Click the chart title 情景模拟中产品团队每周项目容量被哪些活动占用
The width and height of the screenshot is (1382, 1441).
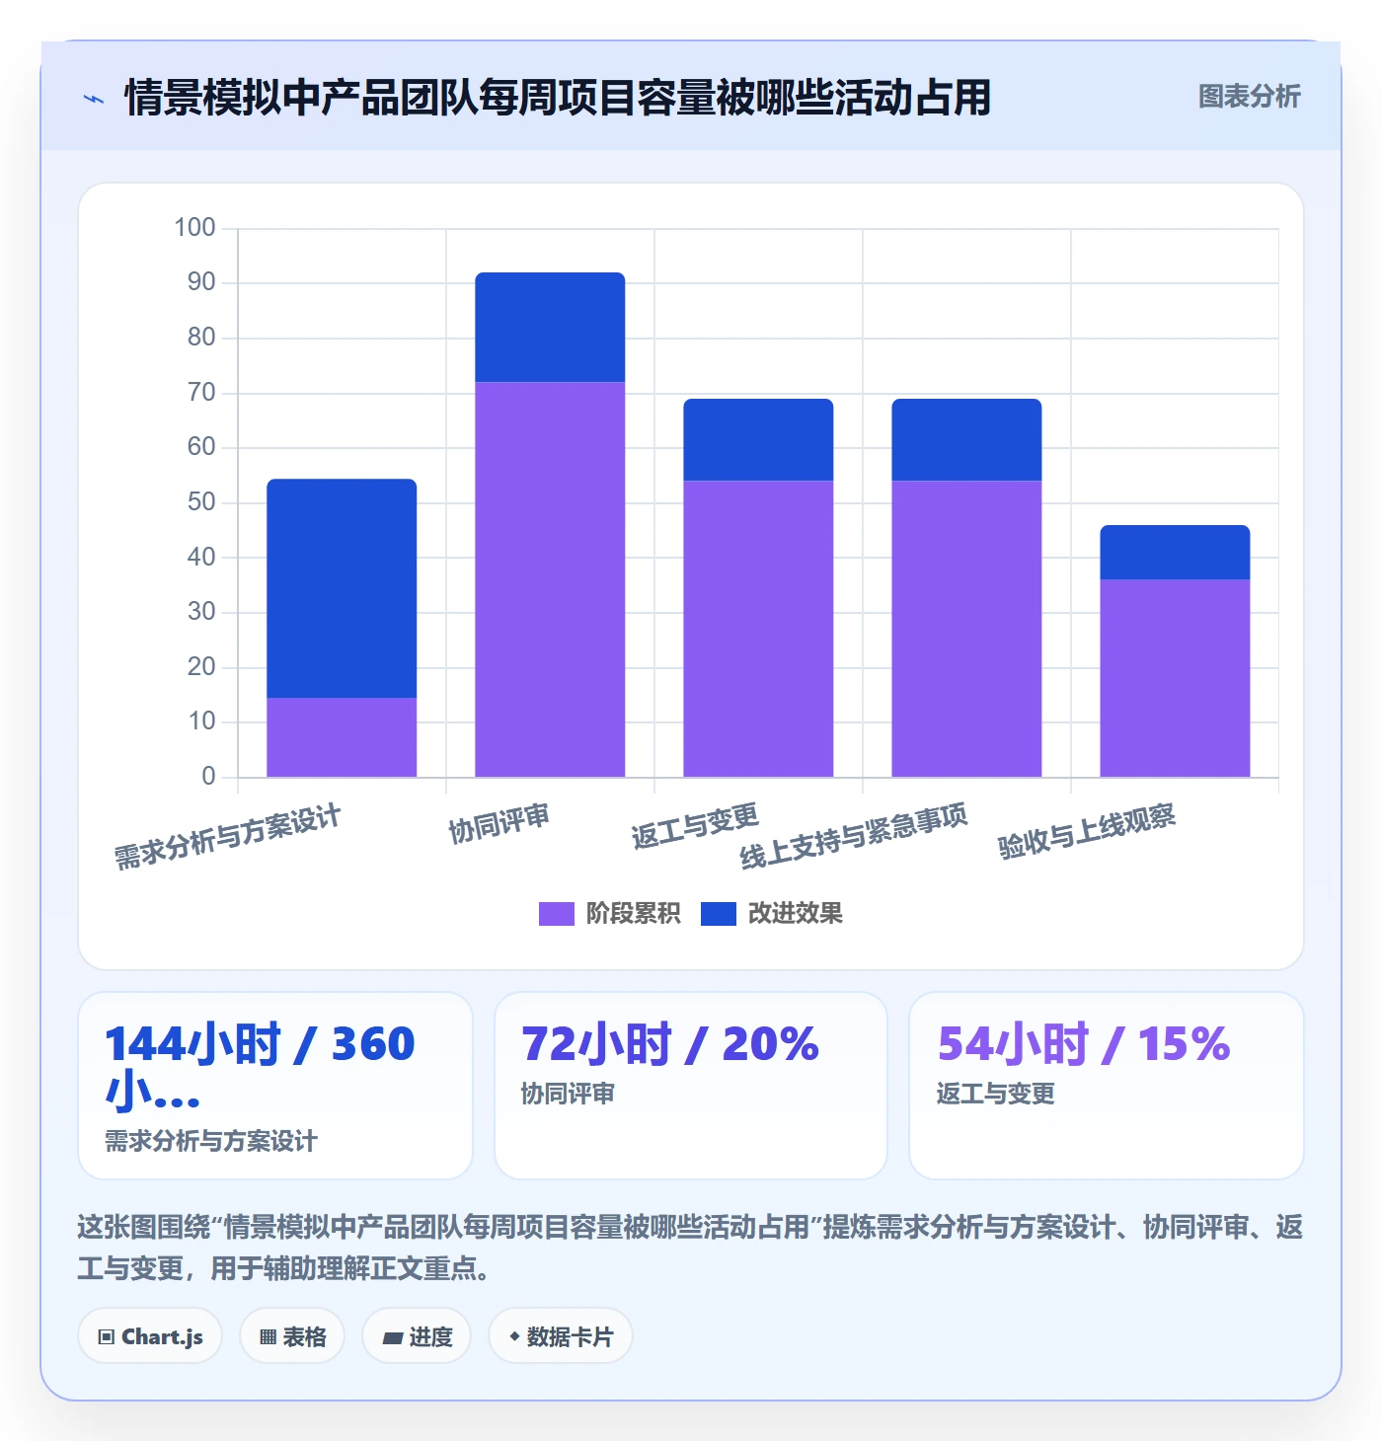(x=558, y=98)
